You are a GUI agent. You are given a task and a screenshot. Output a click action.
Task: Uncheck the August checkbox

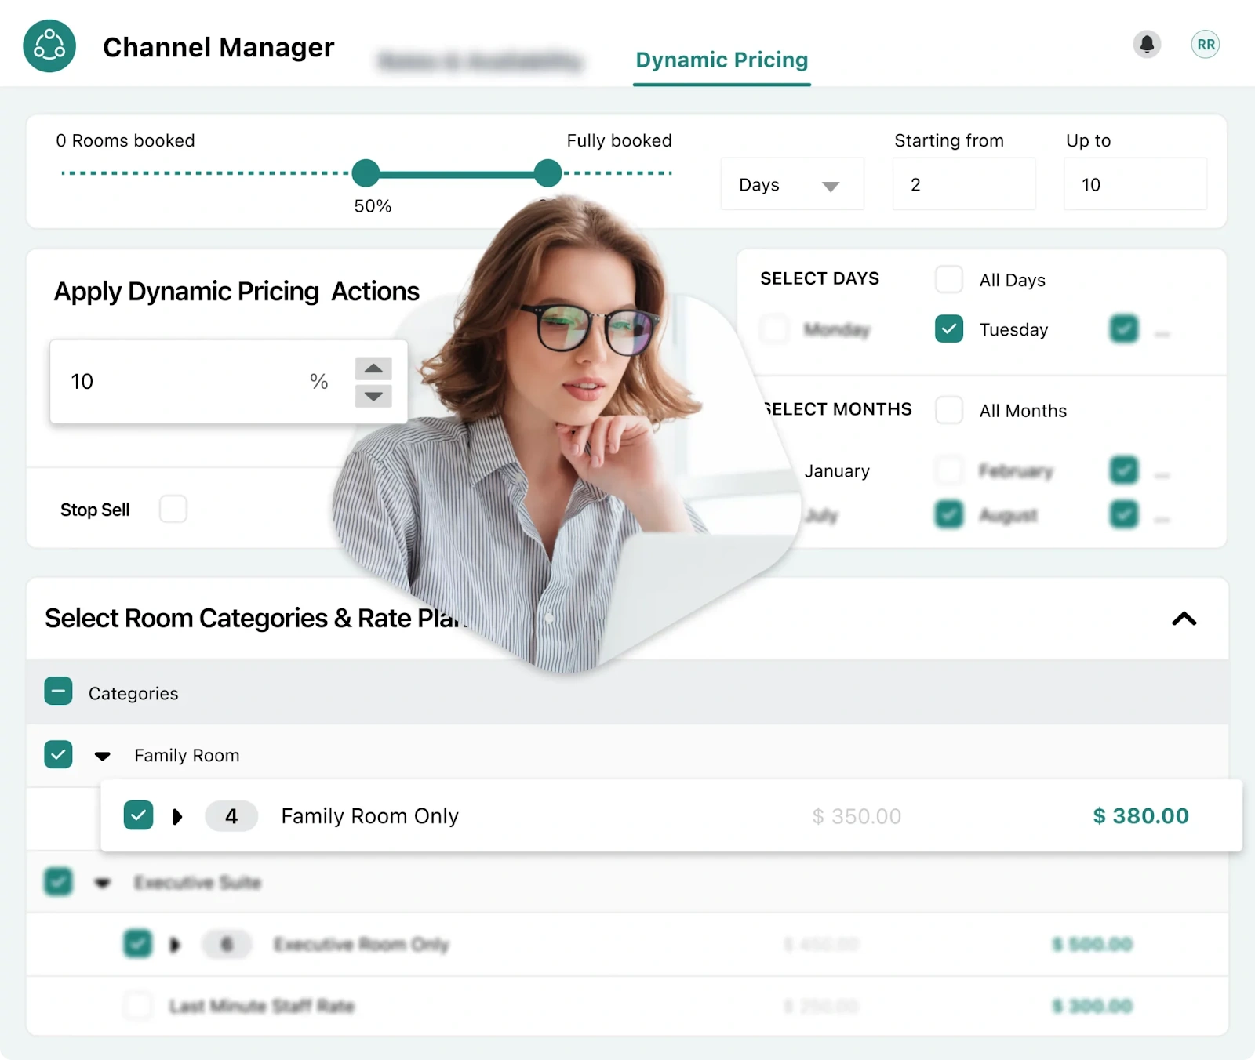coord(949,514)
